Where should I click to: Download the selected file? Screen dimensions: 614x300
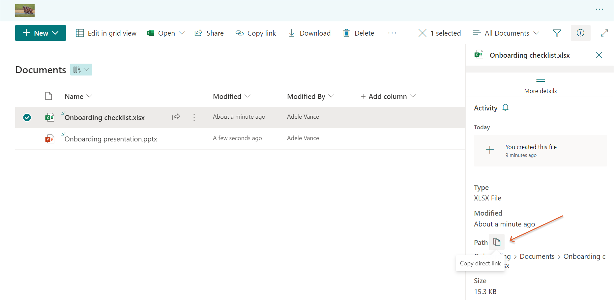point(309,33)
